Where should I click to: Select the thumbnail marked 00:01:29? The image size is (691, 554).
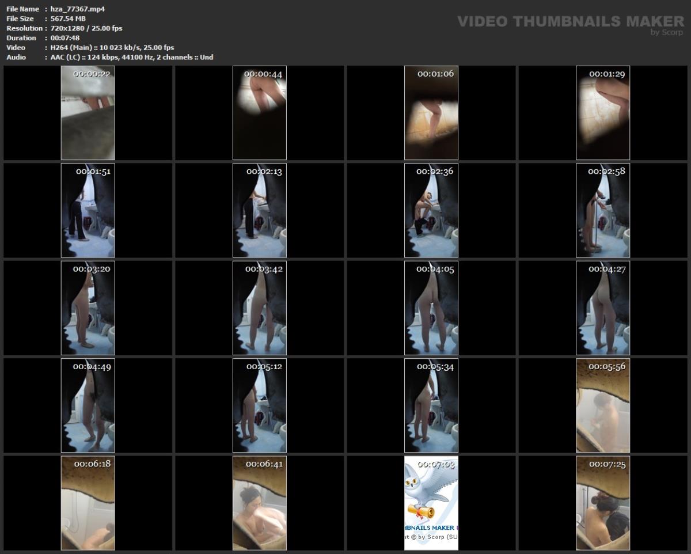click(x=602, y=112)
